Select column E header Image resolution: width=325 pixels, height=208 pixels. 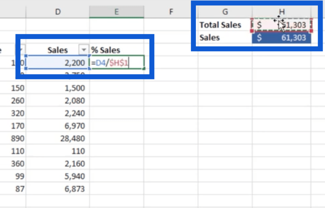(117, 12)
